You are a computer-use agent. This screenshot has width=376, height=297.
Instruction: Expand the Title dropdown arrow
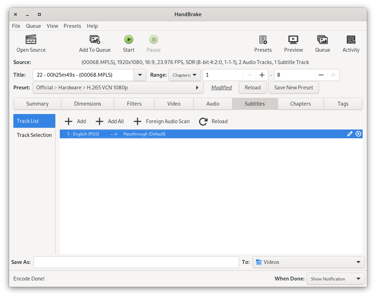coord(140,75)
